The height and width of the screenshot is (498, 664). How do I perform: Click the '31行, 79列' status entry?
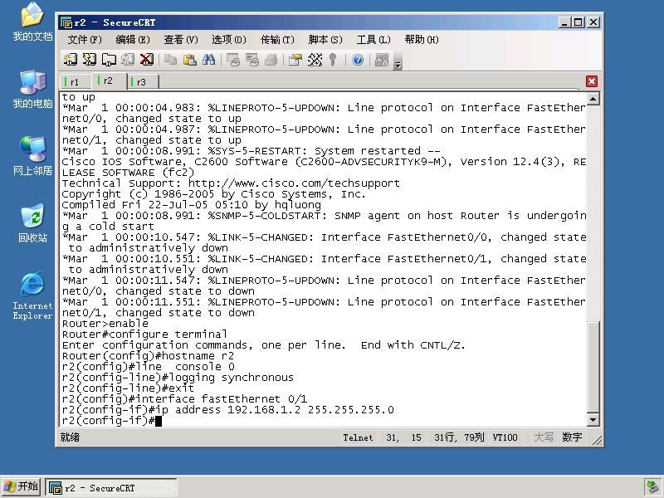coord(459,437)
